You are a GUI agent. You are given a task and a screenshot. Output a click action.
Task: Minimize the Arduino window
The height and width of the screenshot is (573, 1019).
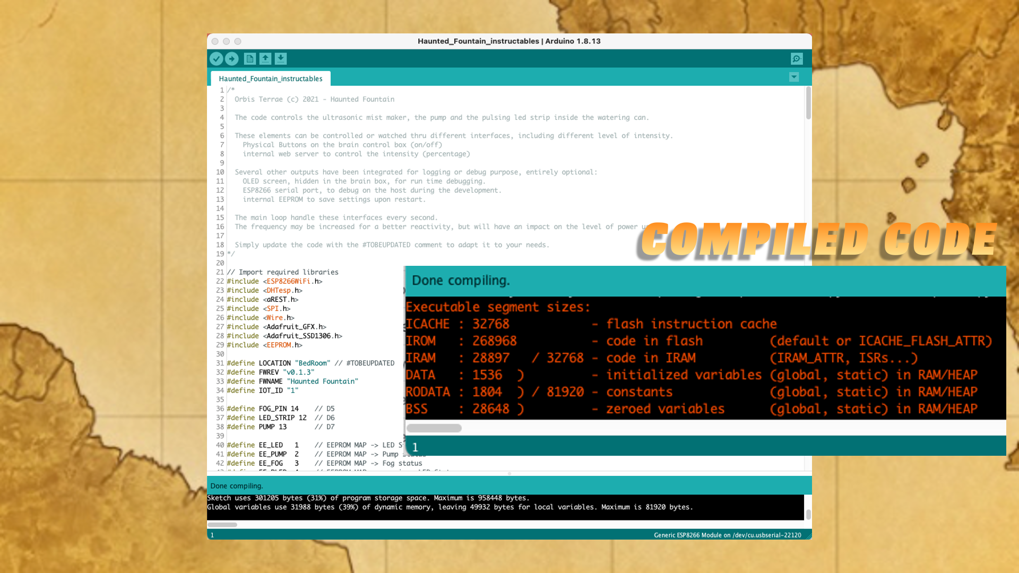point(227,41)
